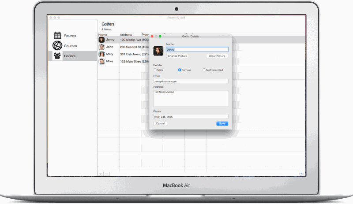
Task: Select the Male gender option
Action: [155, 70]
